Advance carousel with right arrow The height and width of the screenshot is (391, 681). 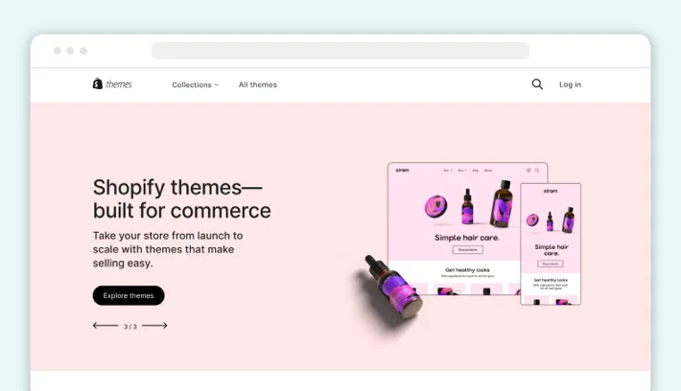[x=154, y=326]
